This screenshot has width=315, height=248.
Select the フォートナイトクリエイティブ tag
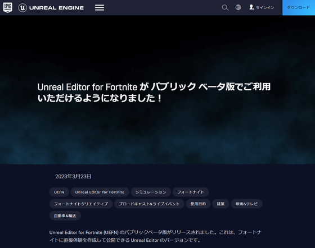click(81, 204)
